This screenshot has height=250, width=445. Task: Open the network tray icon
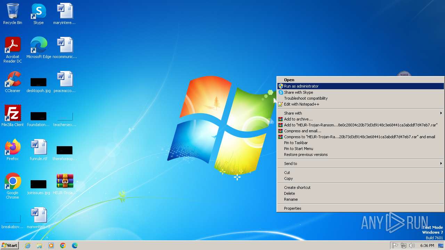tap(404, 245)
